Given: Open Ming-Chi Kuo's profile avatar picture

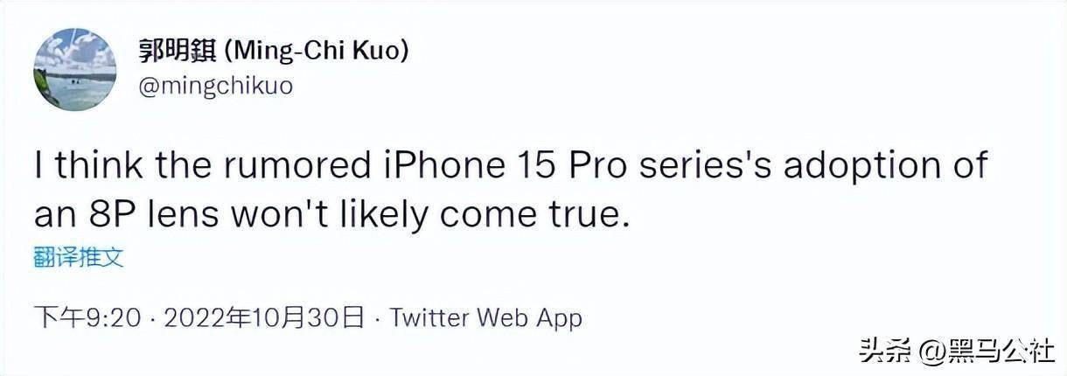Looking at the screenshot, I should coord(74,69).
